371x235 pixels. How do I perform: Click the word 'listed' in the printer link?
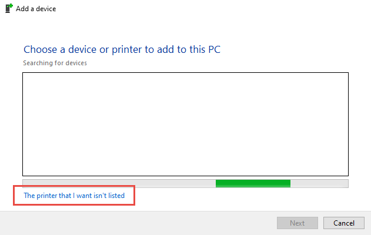[x=116, y=196]
